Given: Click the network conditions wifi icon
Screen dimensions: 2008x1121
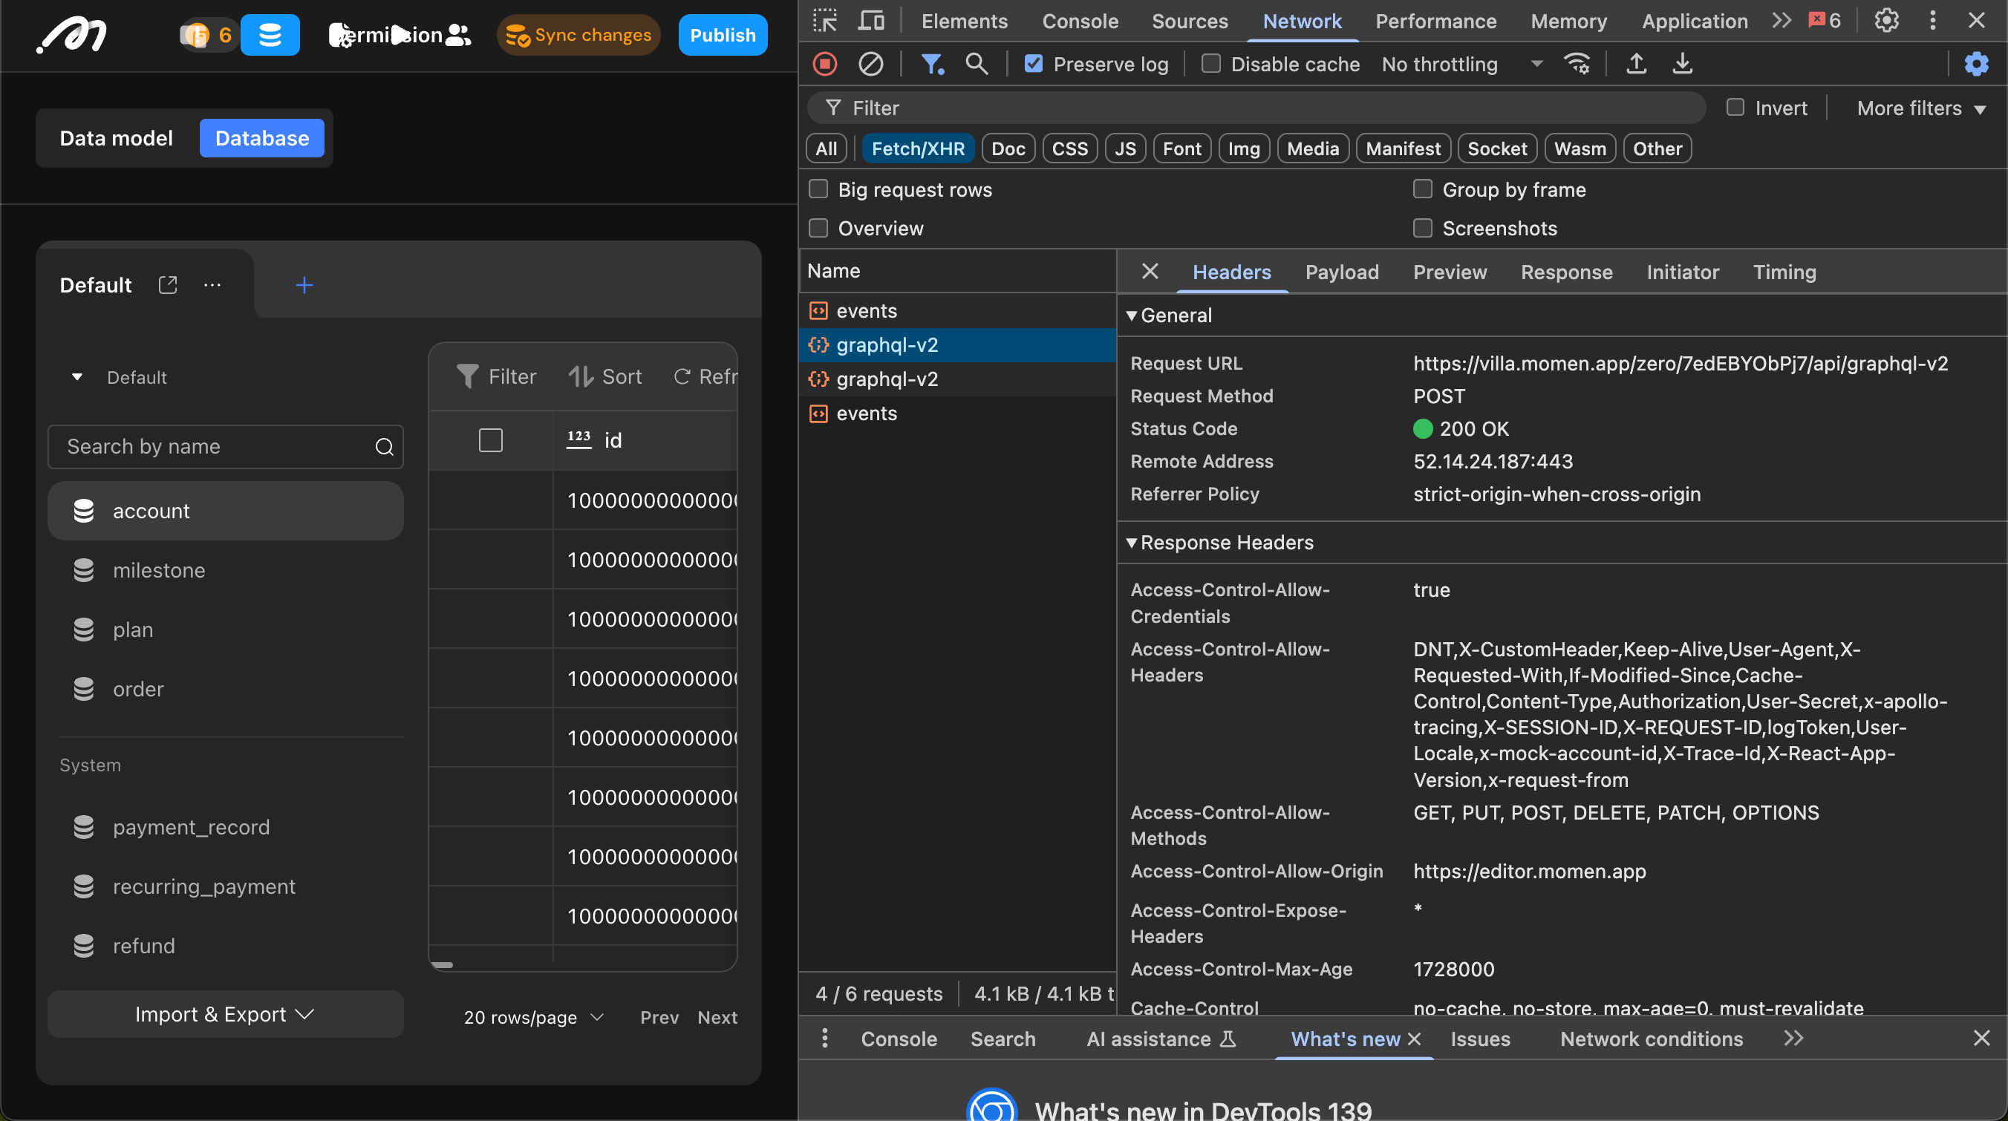Looking at the screenshot, I should click(1577, 64).
